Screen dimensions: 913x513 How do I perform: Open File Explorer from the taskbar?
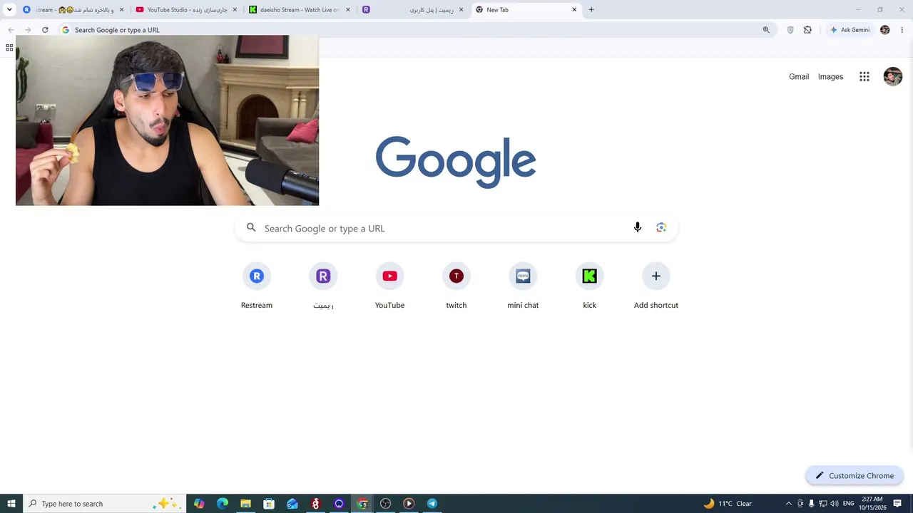point(245,504)
